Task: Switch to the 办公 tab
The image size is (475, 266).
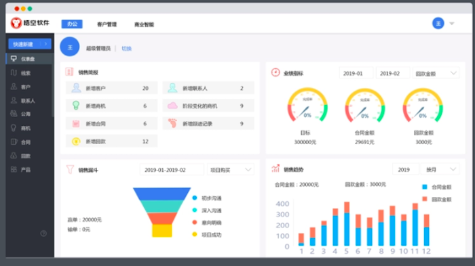Action: 72,24
